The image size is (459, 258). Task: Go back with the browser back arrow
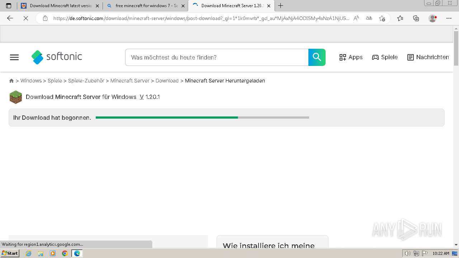[10, 18]
